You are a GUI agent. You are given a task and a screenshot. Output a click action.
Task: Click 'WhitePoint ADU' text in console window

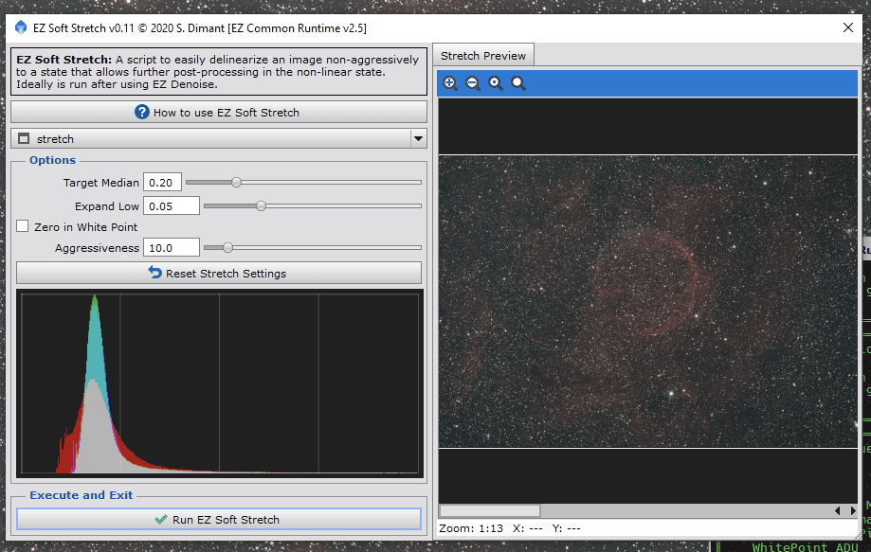pyautogui.click(x=806, y=547)
